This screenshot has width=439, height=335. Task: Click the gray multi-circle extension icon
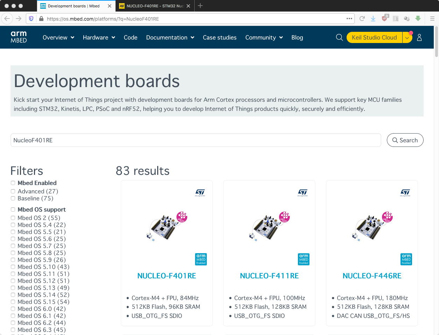(x=407, y=19)
